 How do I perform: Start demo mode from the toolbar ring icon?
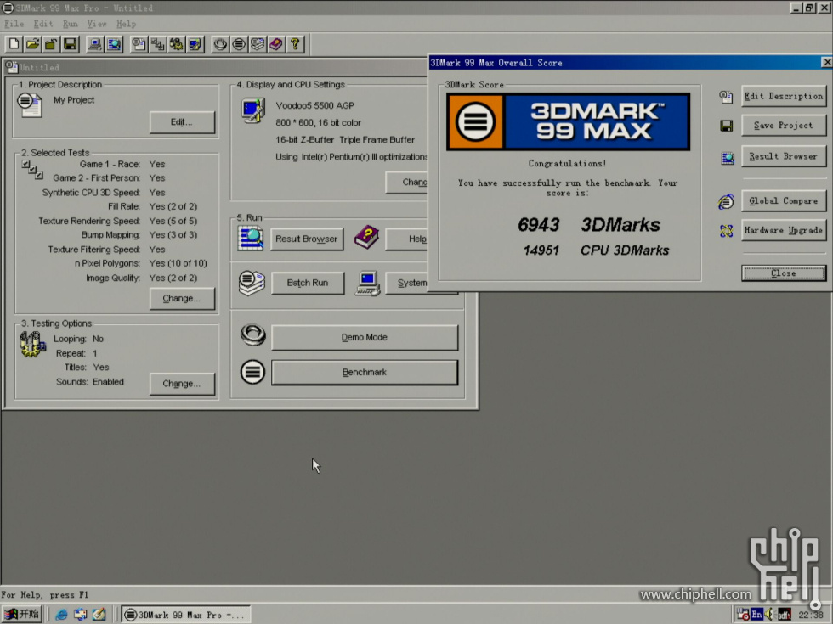(220, 44)
